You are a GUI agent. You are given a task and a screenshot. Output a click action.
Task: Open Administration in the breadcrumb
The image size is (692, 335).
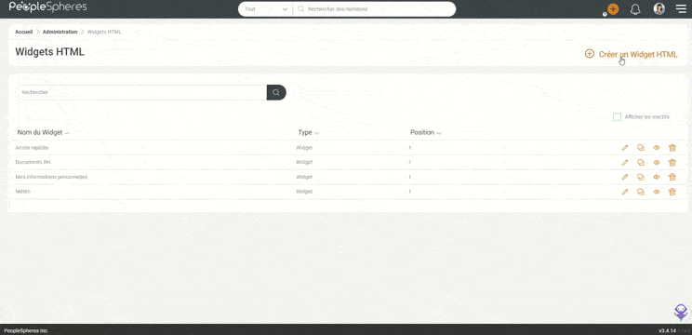point(60,32)
